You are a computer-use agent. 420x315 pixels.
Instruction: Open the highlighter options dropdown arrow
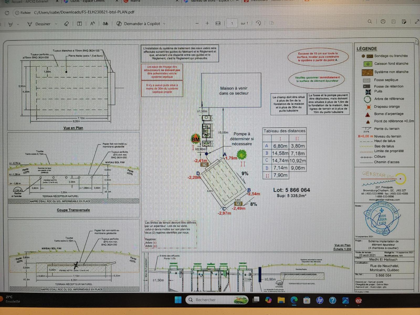pyautogui.click(x=18, y=24)
